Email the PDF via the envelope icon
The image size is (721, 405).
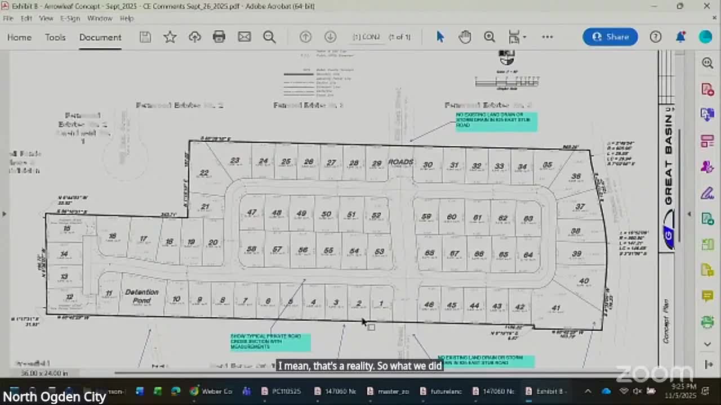click(244, 37)
